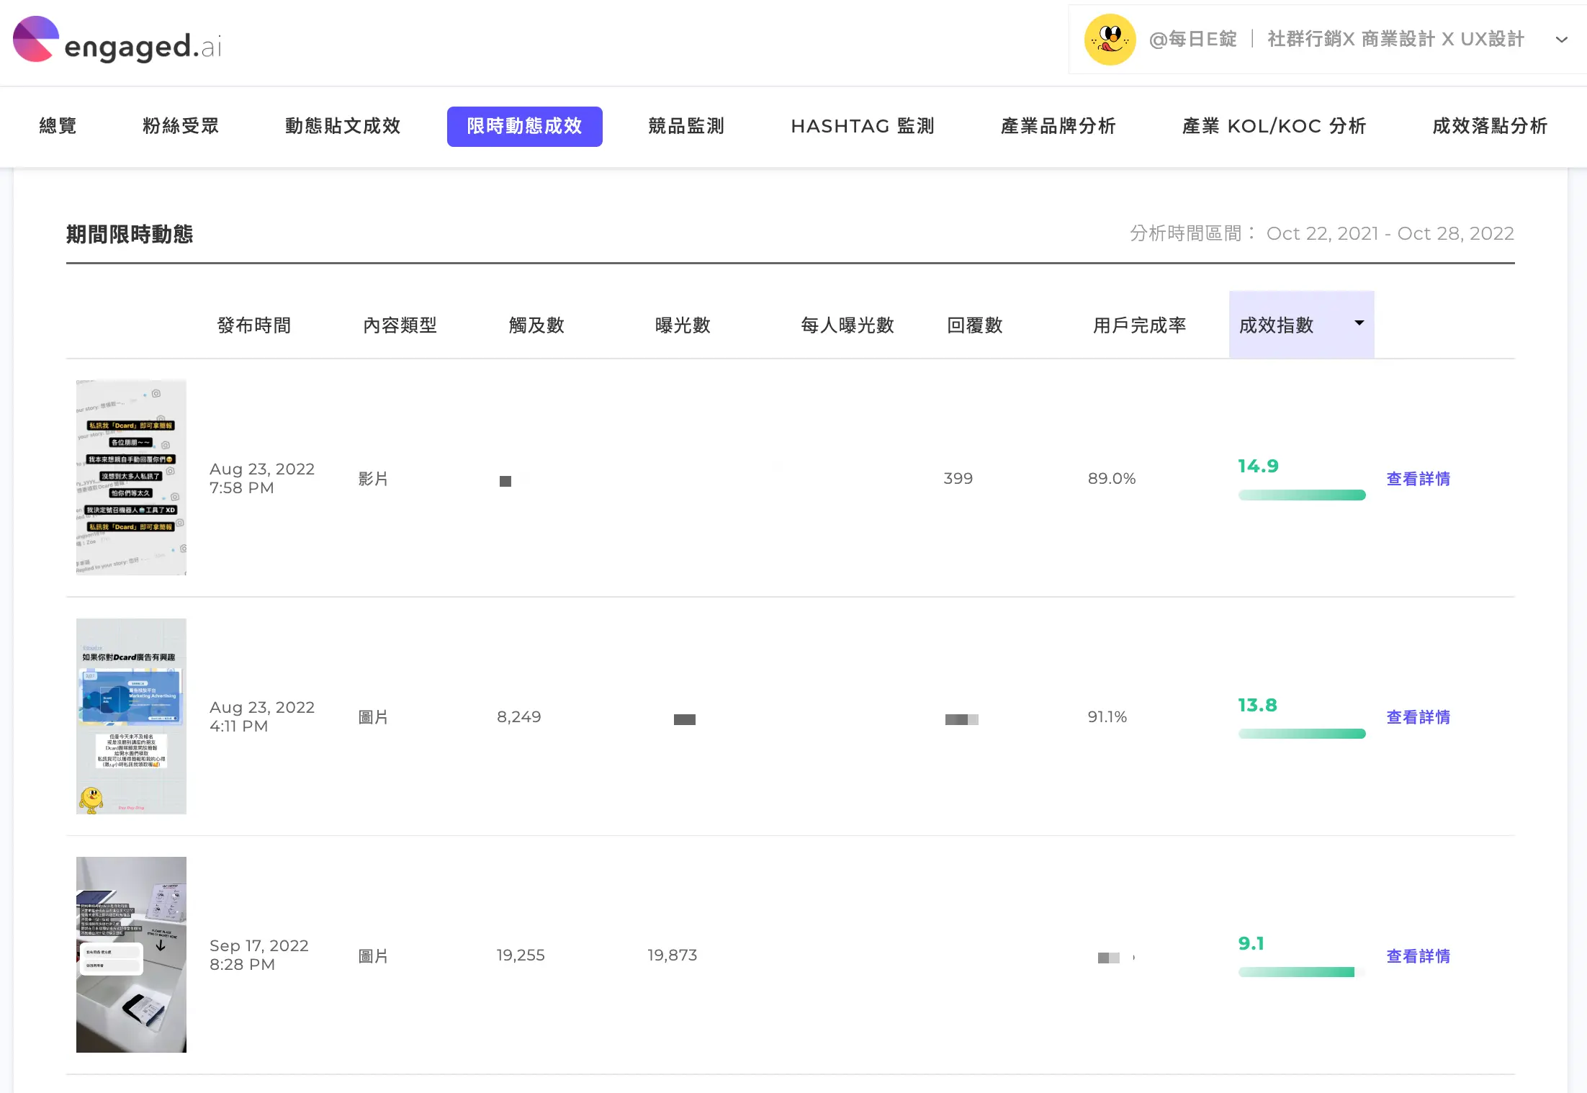The height and width of the screenshot is (1093, 1587).
Task: Click the 發布時間 column header
Action: point(254,325)
